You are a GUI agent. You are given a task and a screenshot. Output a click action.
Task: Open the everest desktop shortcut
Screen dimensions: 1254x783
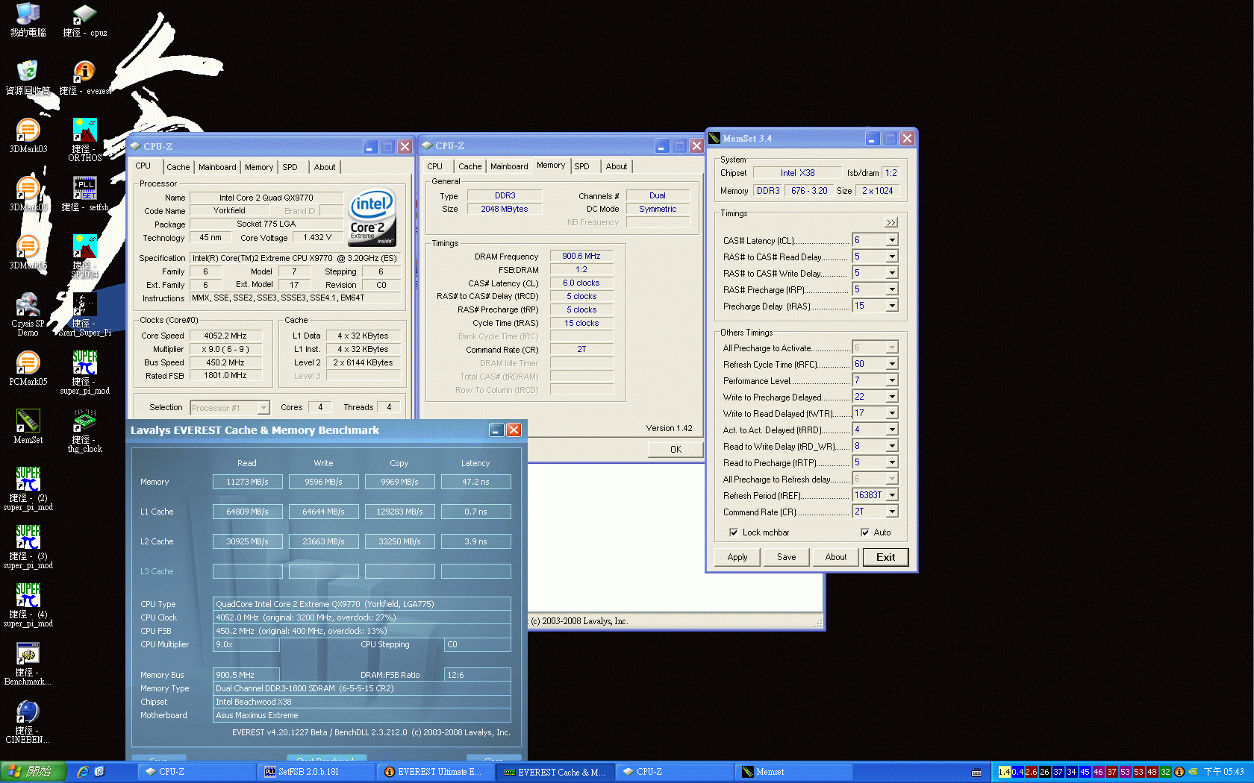pyautogui.click(x=84, y=73)
